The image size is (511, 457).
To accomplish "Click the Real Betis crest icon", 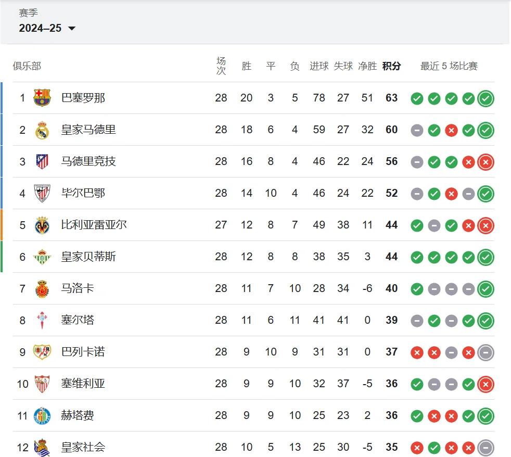I will pyautogui.click(x=42, y=257).
